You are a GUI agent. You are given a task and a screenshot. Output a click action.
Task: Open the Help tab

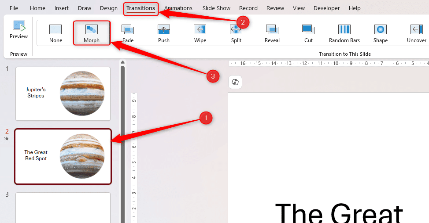coord(355,8)
